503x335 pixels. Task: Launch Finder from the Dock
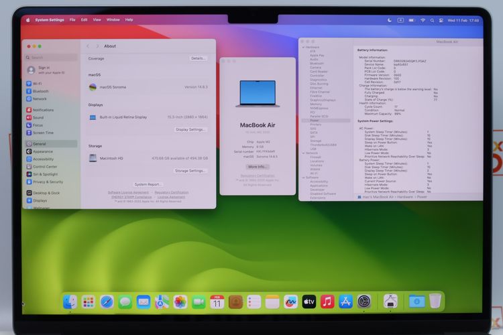click(x=70, y=301)
